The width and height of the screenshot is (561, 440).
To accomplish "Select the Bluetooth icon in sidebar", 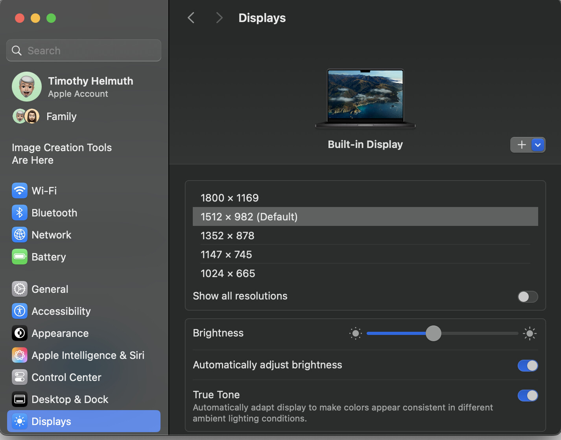I will click(20, 213).
